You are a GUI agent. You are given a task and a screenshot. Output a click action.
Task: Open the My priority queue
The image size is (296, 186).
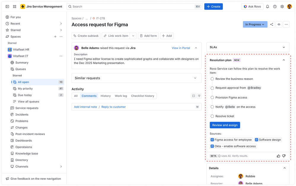[38, 89]
